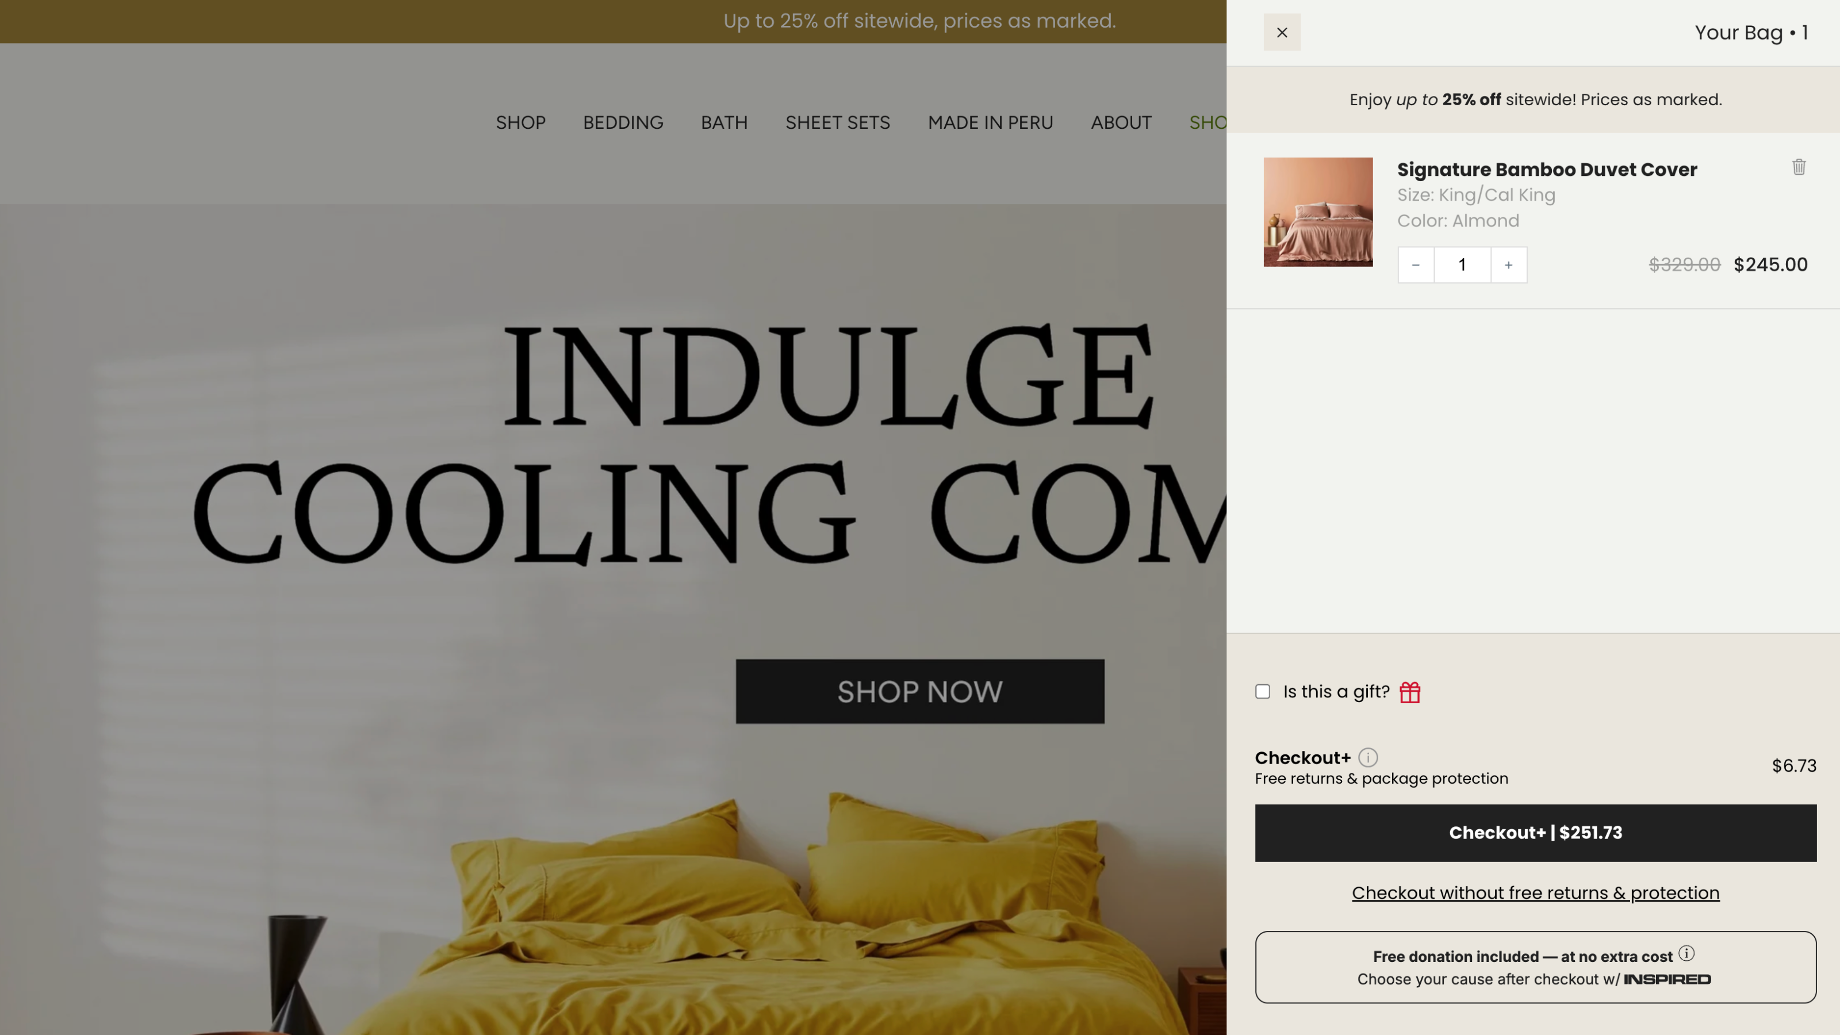The height and width of the screenshot is (1035, 1840).
Task: Checkout without free returns & protection
Action: [1536, 893]
